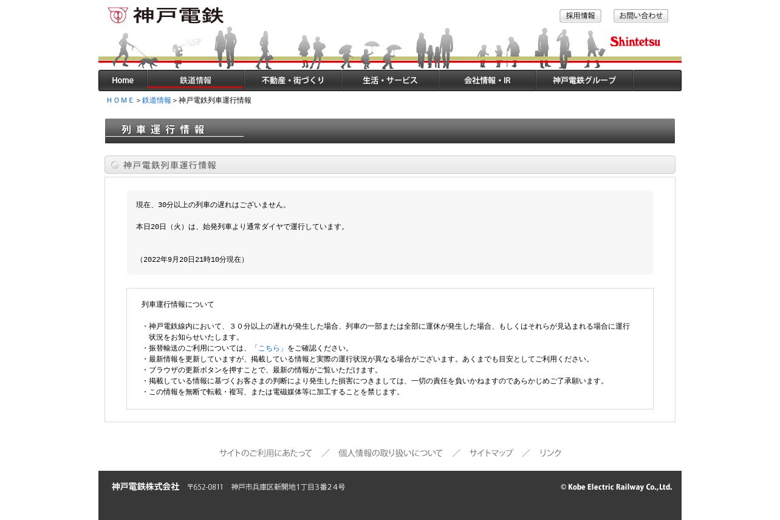Open the リンク footer link

click(550, 453)
